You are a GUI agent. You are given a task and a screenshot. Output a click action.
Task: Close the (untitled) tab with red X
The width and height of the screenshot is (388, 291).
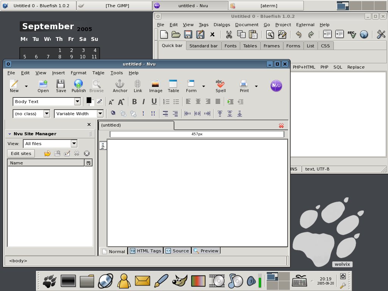(281, 126)
